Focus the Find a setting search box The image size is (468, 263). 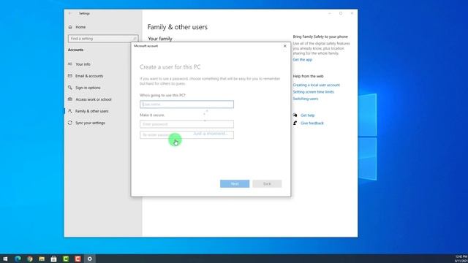tap(103, 39)
